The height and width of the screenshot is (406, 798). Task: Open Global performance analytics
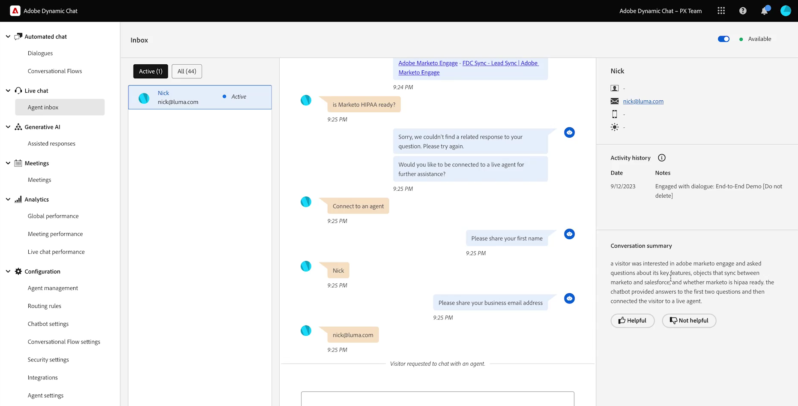[53, 216]
